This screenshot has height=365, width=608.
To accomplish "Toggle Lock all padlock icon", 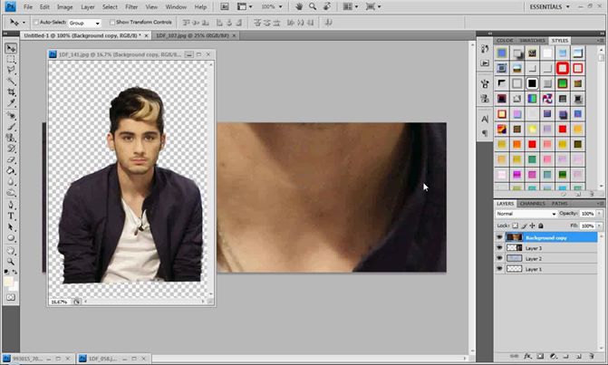I will pyautogui.click(x=541, y=226).
